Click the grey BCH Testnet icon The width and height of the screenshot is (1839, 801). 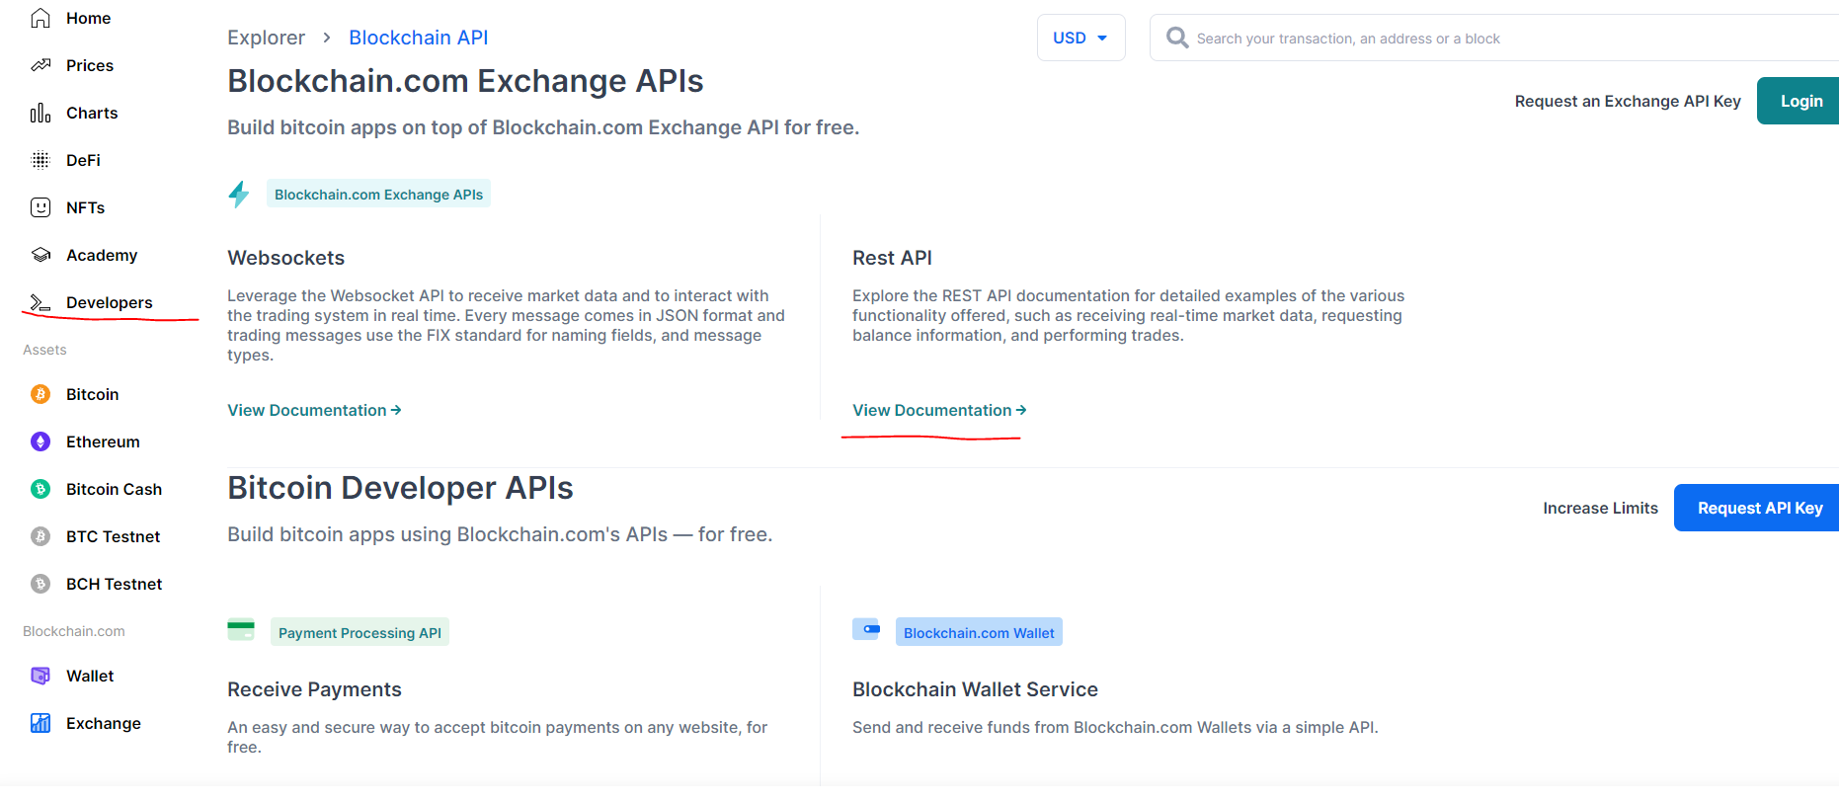(x=40, y=584)
